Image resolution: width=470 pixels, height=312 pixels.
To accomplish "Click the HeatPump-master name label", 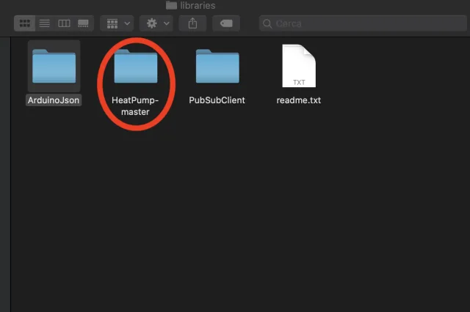I will click(135, 105).
